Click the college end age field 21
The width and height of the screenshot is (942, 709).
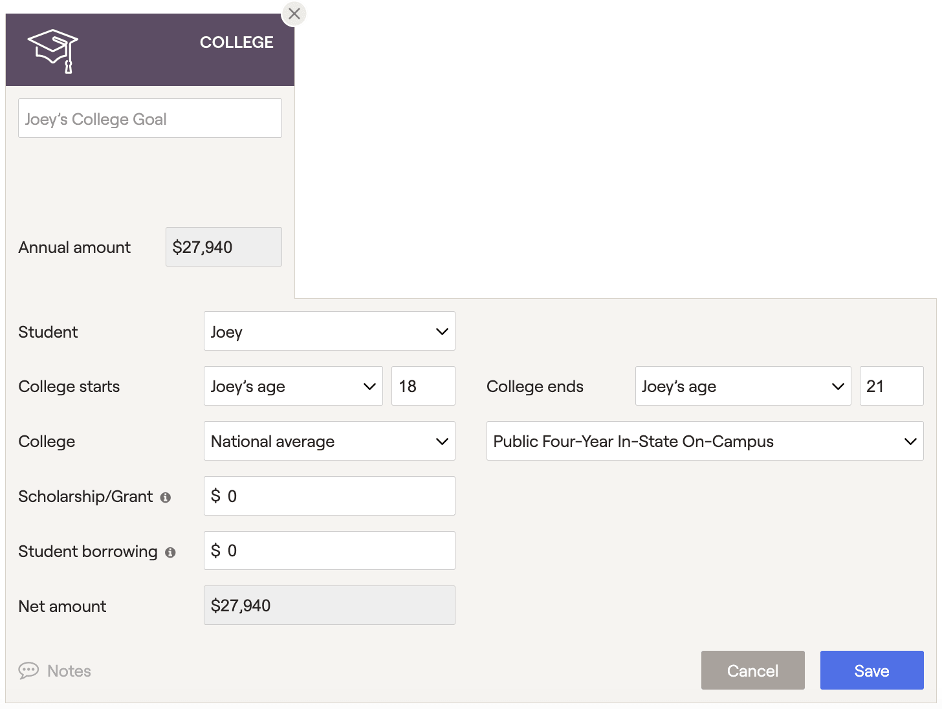(x=892, y=386)
